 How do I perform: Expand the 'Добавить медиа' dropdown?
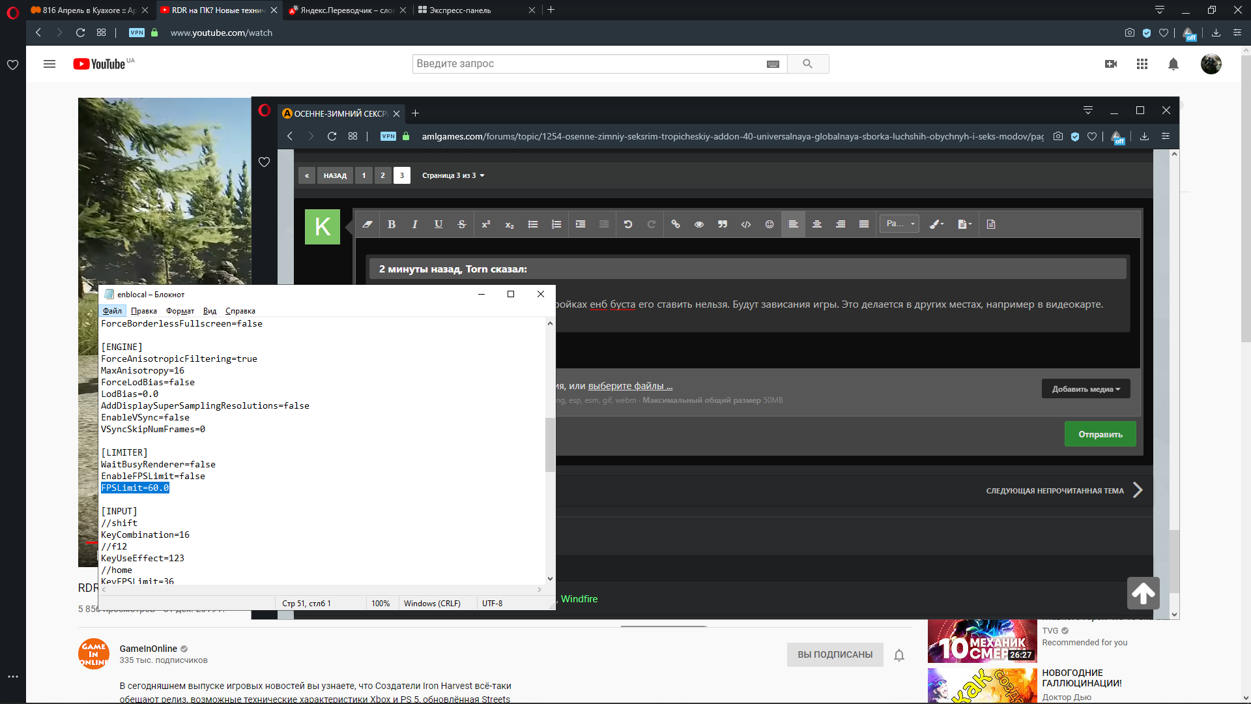(x=1086, y=389)
